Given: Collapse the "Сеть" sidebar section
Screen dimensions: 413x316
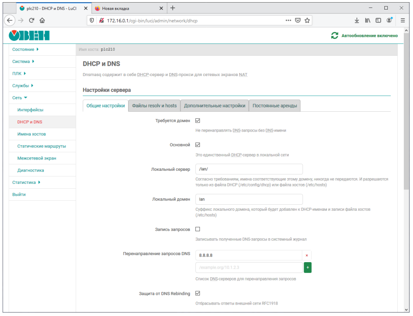Looking at the screenshot, I should (x=20, y=98).
